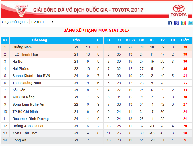Viewport: 193px width, 146px height.
Task: Click the league title banner text
Action: pyautogui.click(x=88, y=10)
